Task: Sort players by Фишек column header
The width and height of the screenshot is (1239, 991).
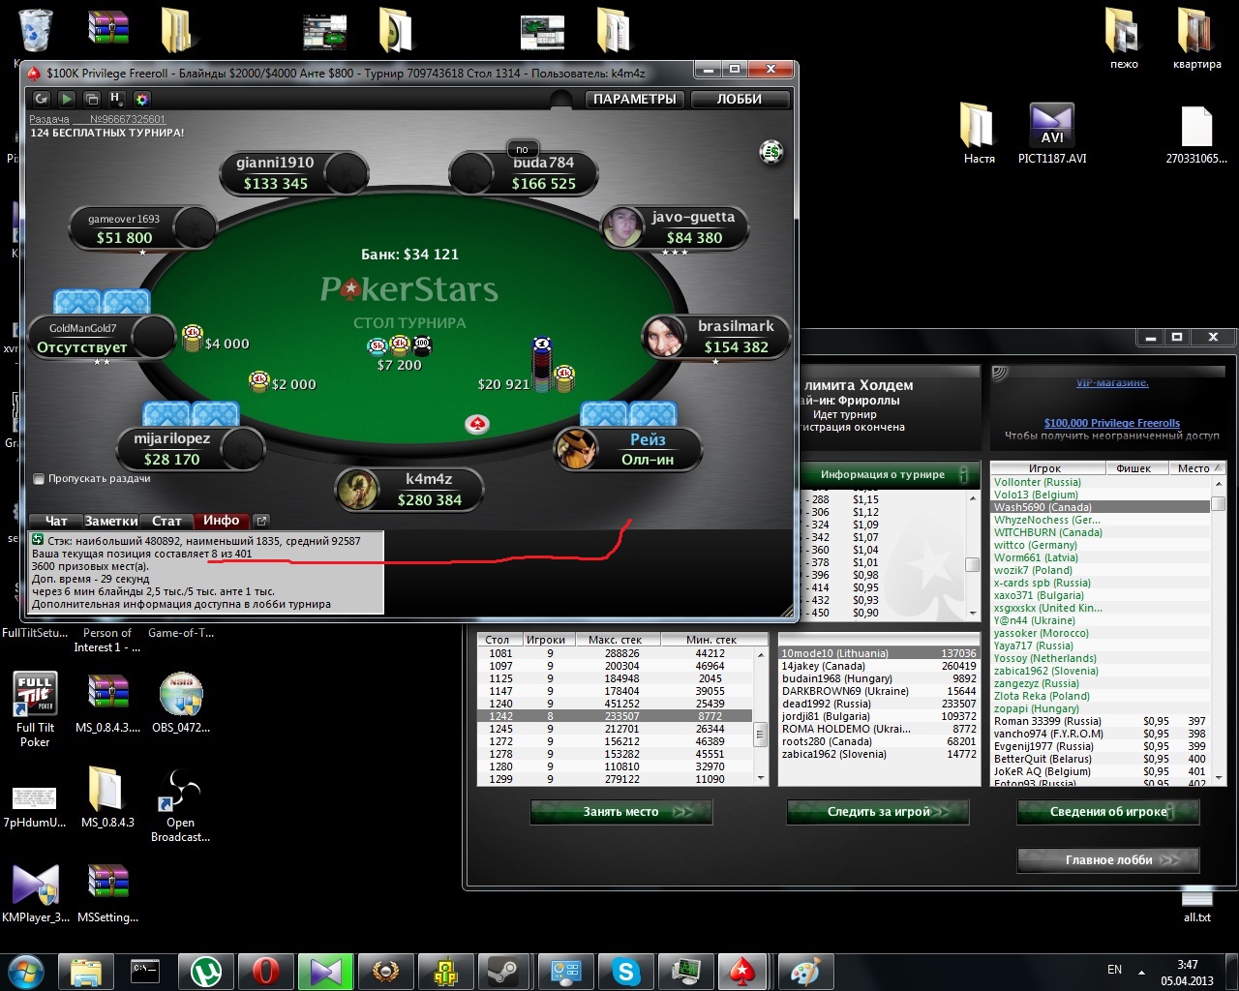Action: (1133, 468)
